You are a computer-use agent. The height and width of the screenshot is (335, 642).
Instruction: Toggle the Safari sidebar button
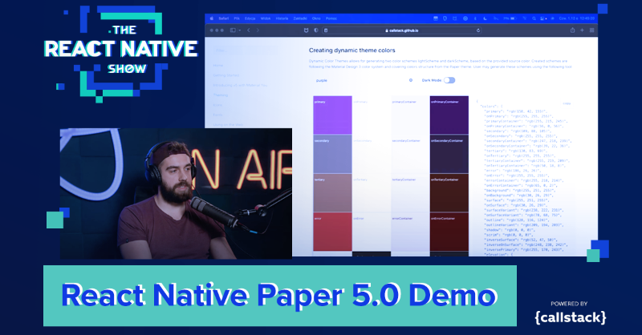coord(233,30)
